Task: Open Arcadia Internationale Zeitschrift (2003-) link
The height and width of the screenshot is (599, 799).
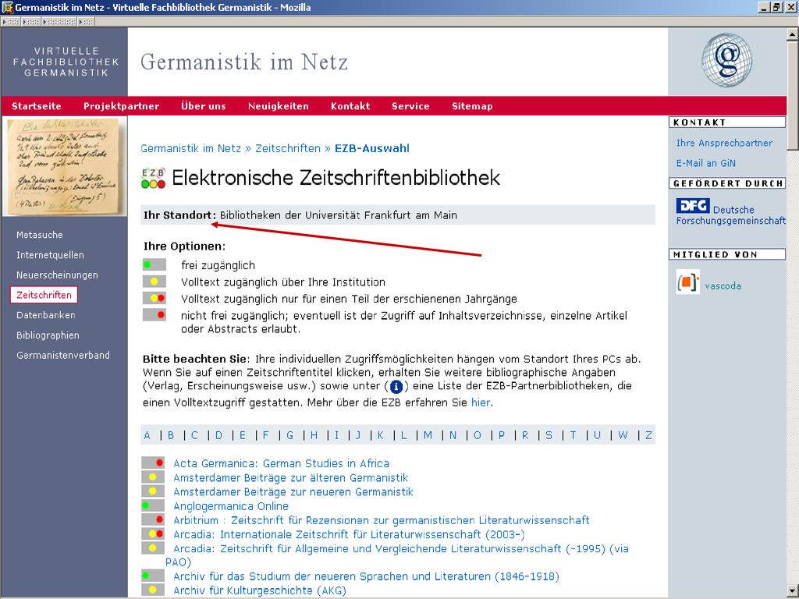Action: tap(349, 535)
